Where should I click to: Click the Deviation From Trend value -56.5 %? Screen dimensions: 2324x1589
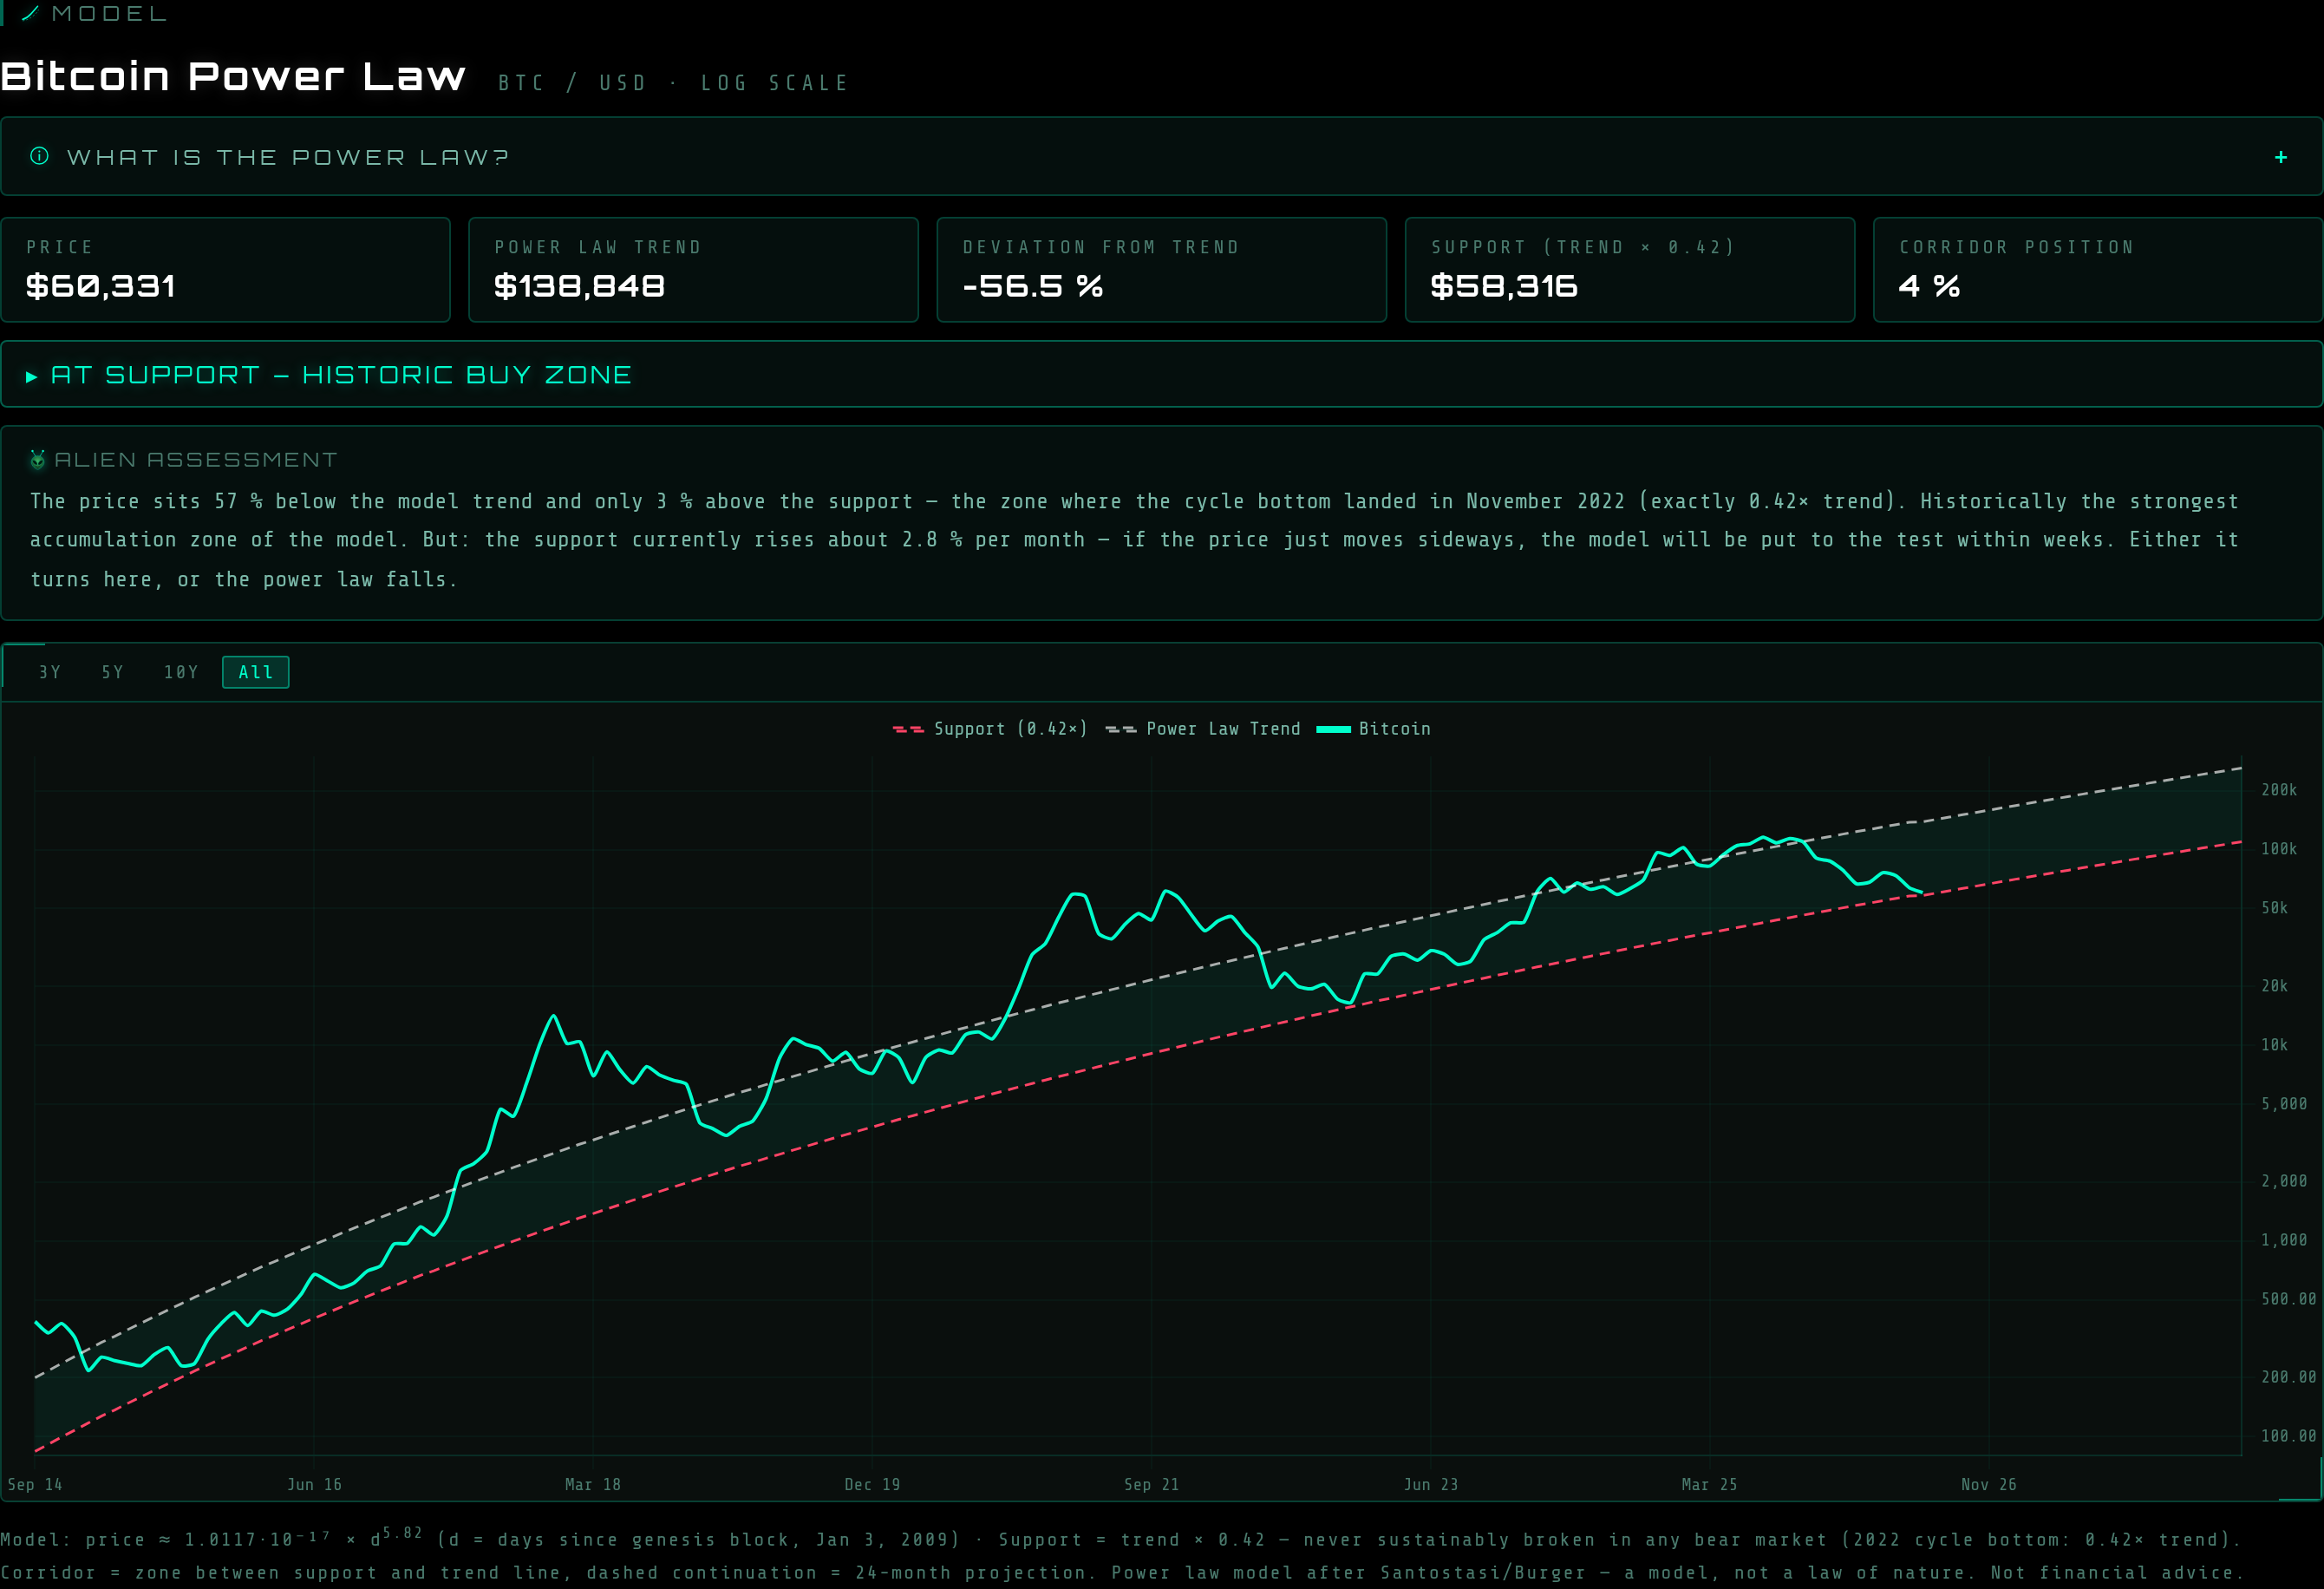click(1032, 287)
